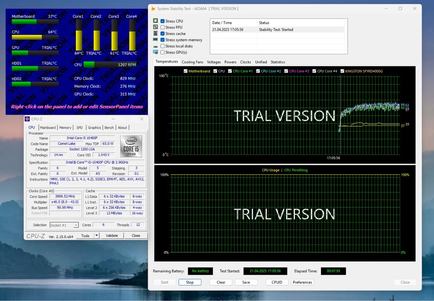Toggle KINGSTON SFYRD4000G graph checkbox
The height and width of the screenshot is (301, 434).
tap(342, 71)
